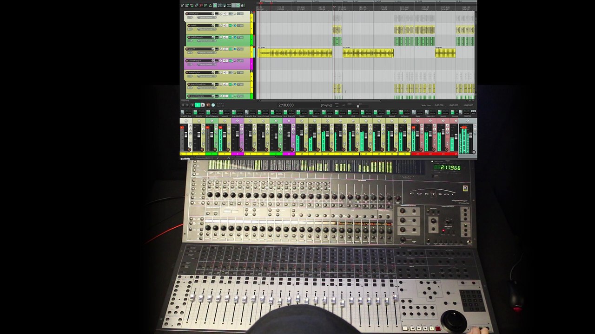595x334 pixels.
Task: Mute the SnareVerbSpin track in the track panel
Action: tap(224, 61)
